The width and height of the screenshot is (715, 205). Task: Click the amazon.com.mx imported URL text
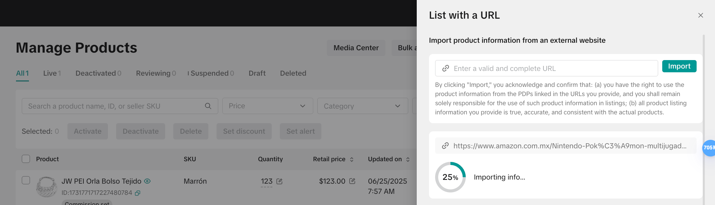tap(570, 146)
